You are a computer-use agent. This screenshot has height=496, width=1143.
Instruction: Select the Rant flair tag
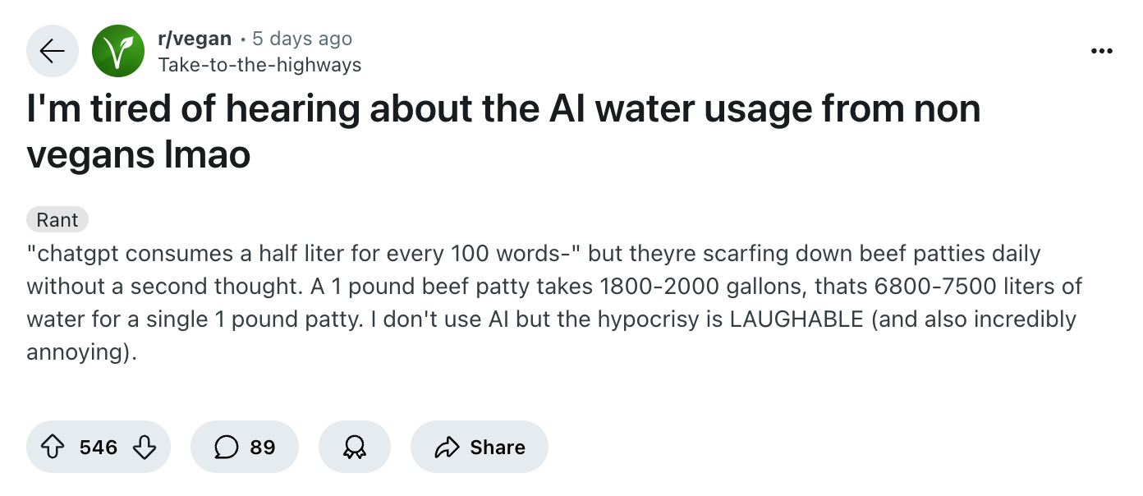point(57,220)
